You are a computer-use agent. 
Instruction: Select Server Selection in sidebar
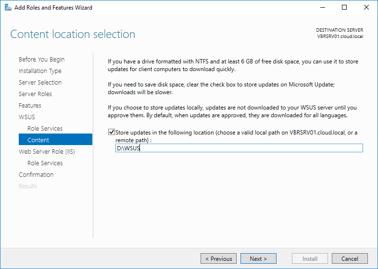click(x=40, y=83)
